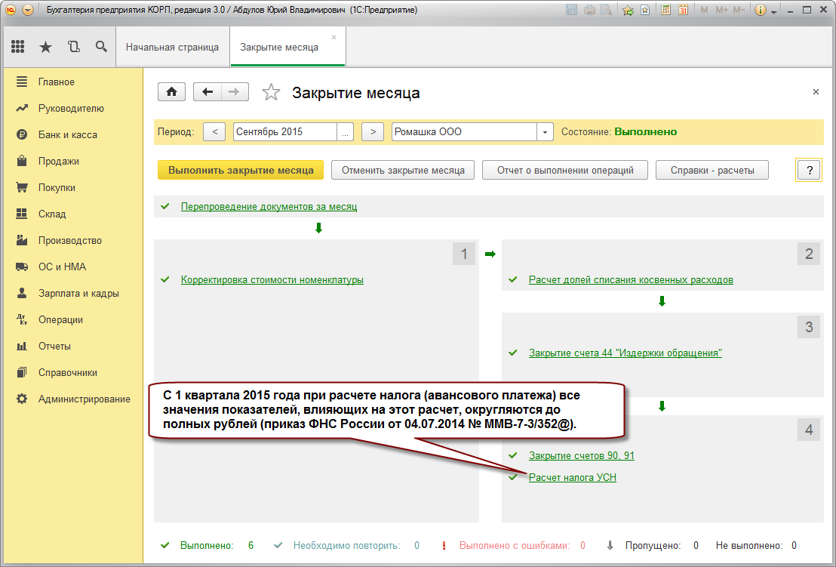Open the help question mark button
This screenshot has height=567, width=836.
click(810, 170)
